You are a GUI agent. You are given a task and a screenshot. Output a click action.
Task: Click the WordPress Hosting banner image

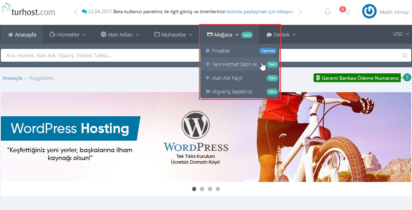point(206,137)
